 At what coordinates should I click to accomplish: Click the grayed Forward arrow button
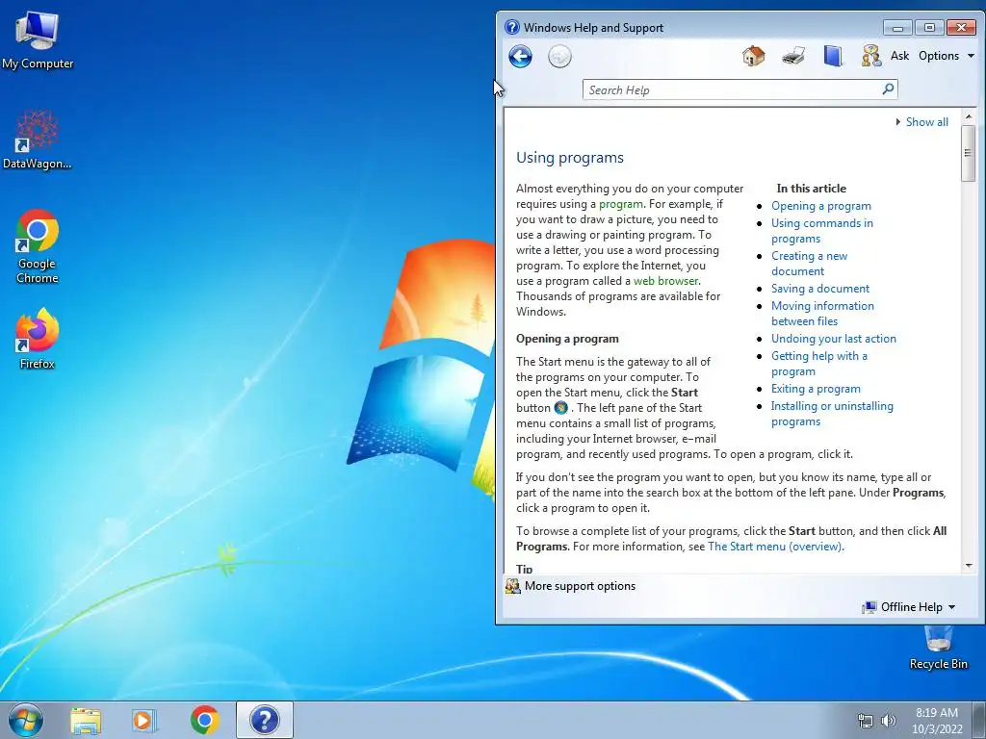pyautogui.click(x=559, y=57)
